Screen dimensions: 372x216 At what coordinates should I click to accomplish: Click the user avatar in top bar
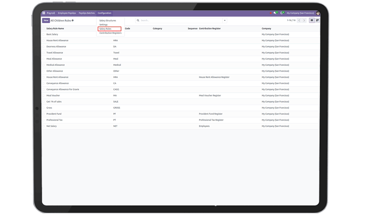(x=318, y=13)
